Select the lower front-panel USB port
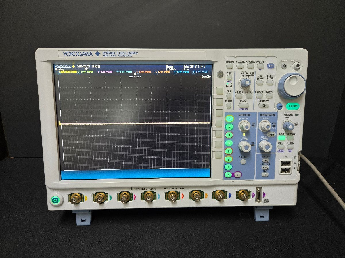The image size is (345, 258). pos(285,170)
